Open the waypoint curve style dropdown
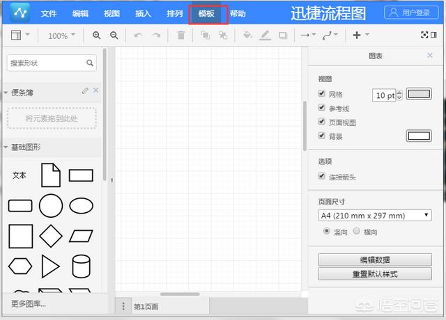446x320 pixels. (330, 35)
